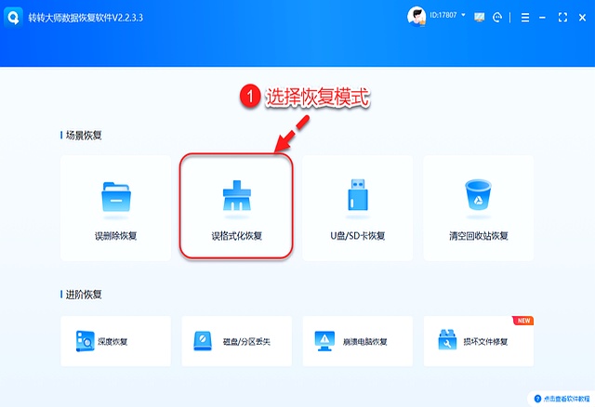595x407 pixels.
Task: Open customer service chat icon
Action: (x=497, y=17)
